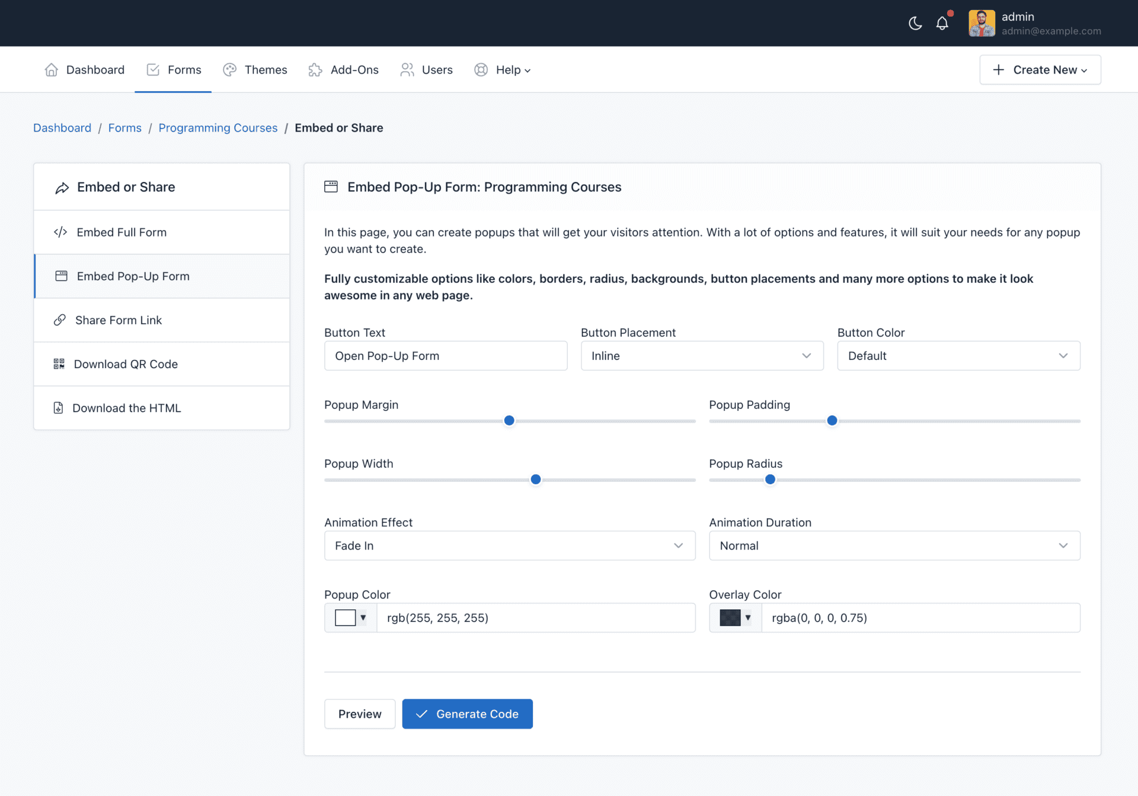Click the Button Text input field
Screen dimensions: 1138x796
click(x=445, y=356)
